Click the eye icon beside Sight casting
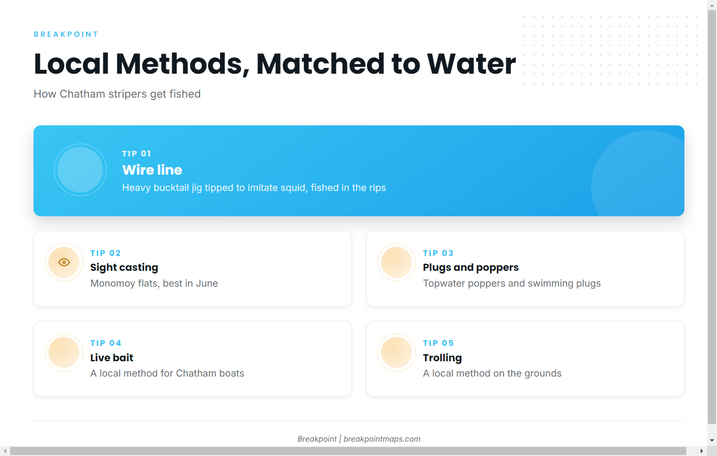Viewport: 717px width, 456px height. click(x=64, y=262)
